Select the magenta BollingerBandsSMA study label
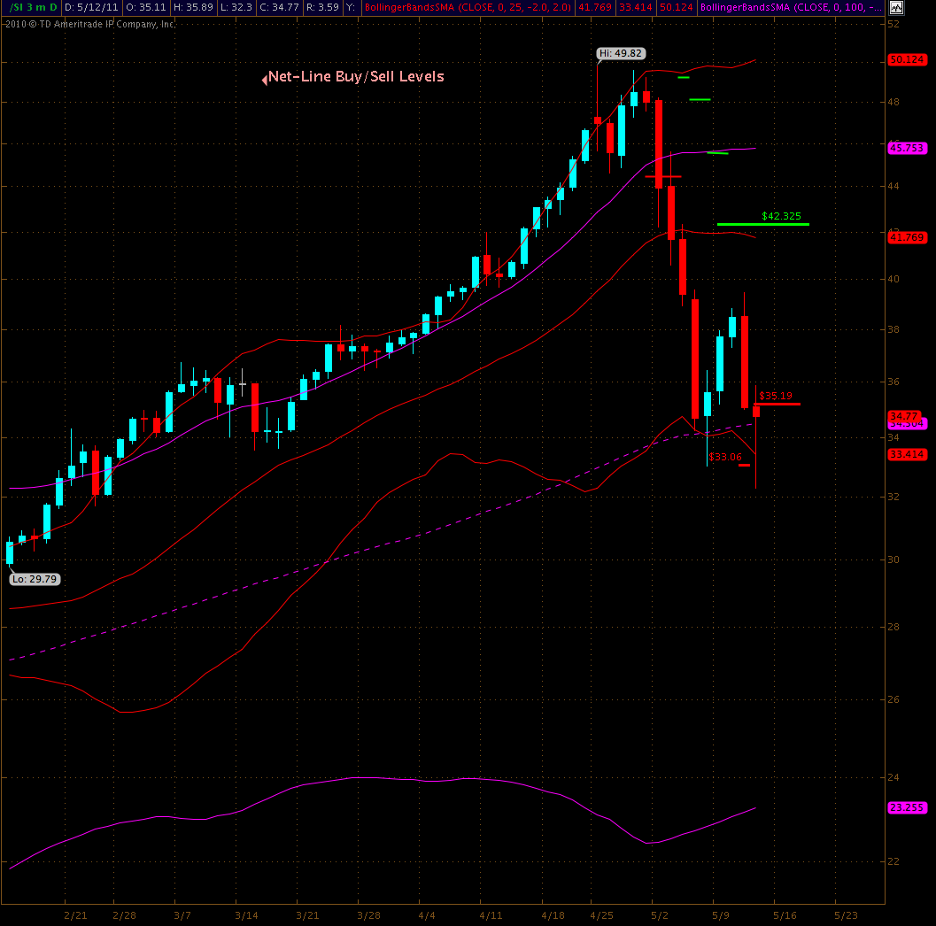The height and width of the screenshot is (926, 936). coord(790,8)
